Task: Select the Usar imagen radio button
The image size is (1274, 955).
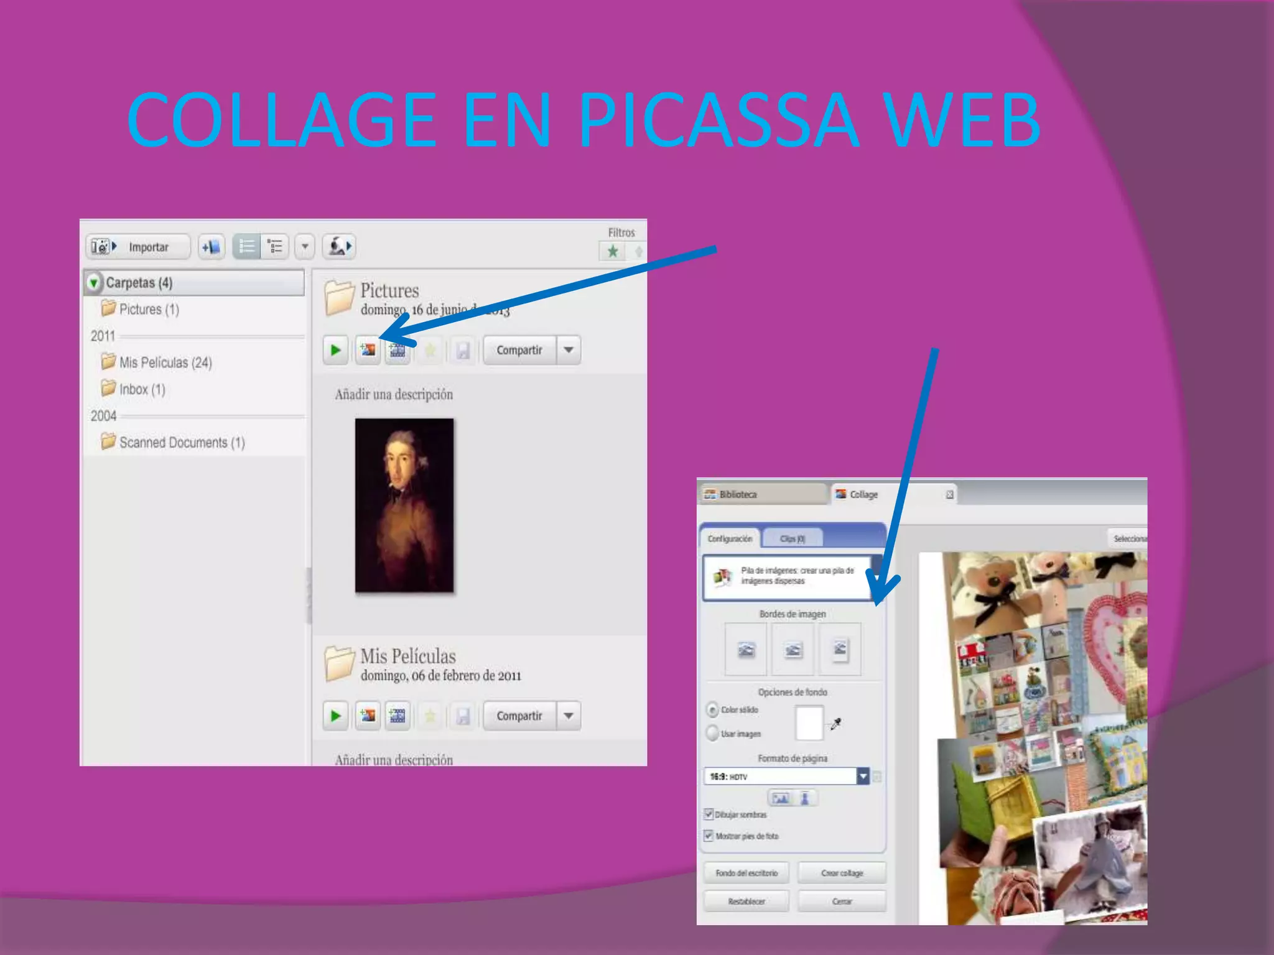Action: pyautogui.click(x=712, y=734)
